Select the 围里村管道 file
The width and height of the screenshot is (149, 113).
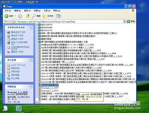tap(46, 39)
